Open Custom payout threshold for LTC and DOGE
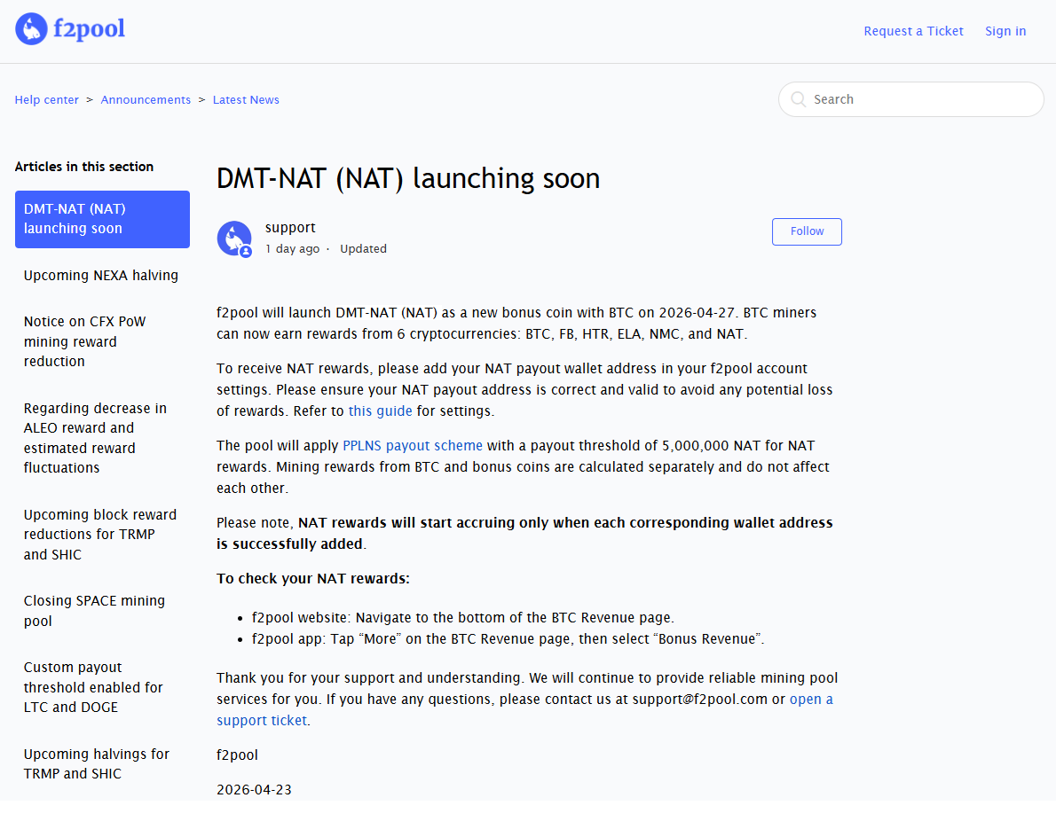The image size is (1056, 829). point(93,687)
